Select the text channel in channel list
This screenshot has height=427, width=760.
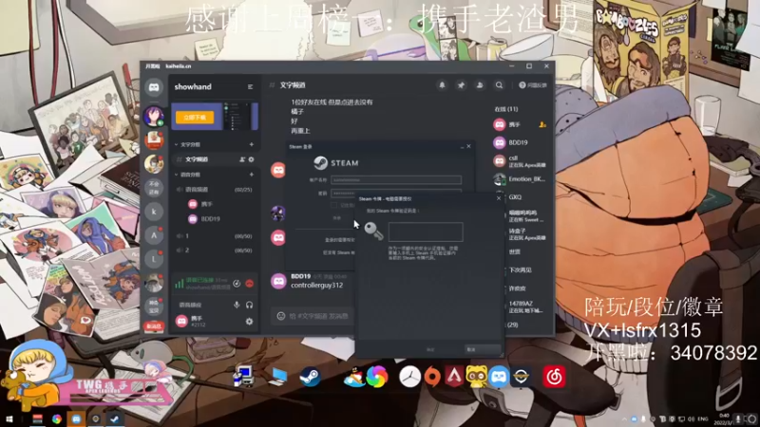[215, 159]
